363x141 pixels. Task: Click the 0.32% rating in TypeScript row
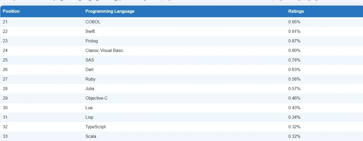coord(294,127)
